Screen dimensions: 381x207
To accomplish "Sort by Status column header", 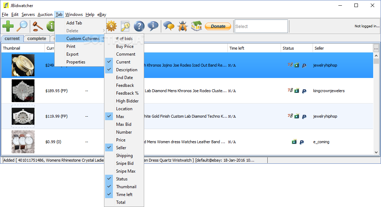I will [x=297, y=48].
